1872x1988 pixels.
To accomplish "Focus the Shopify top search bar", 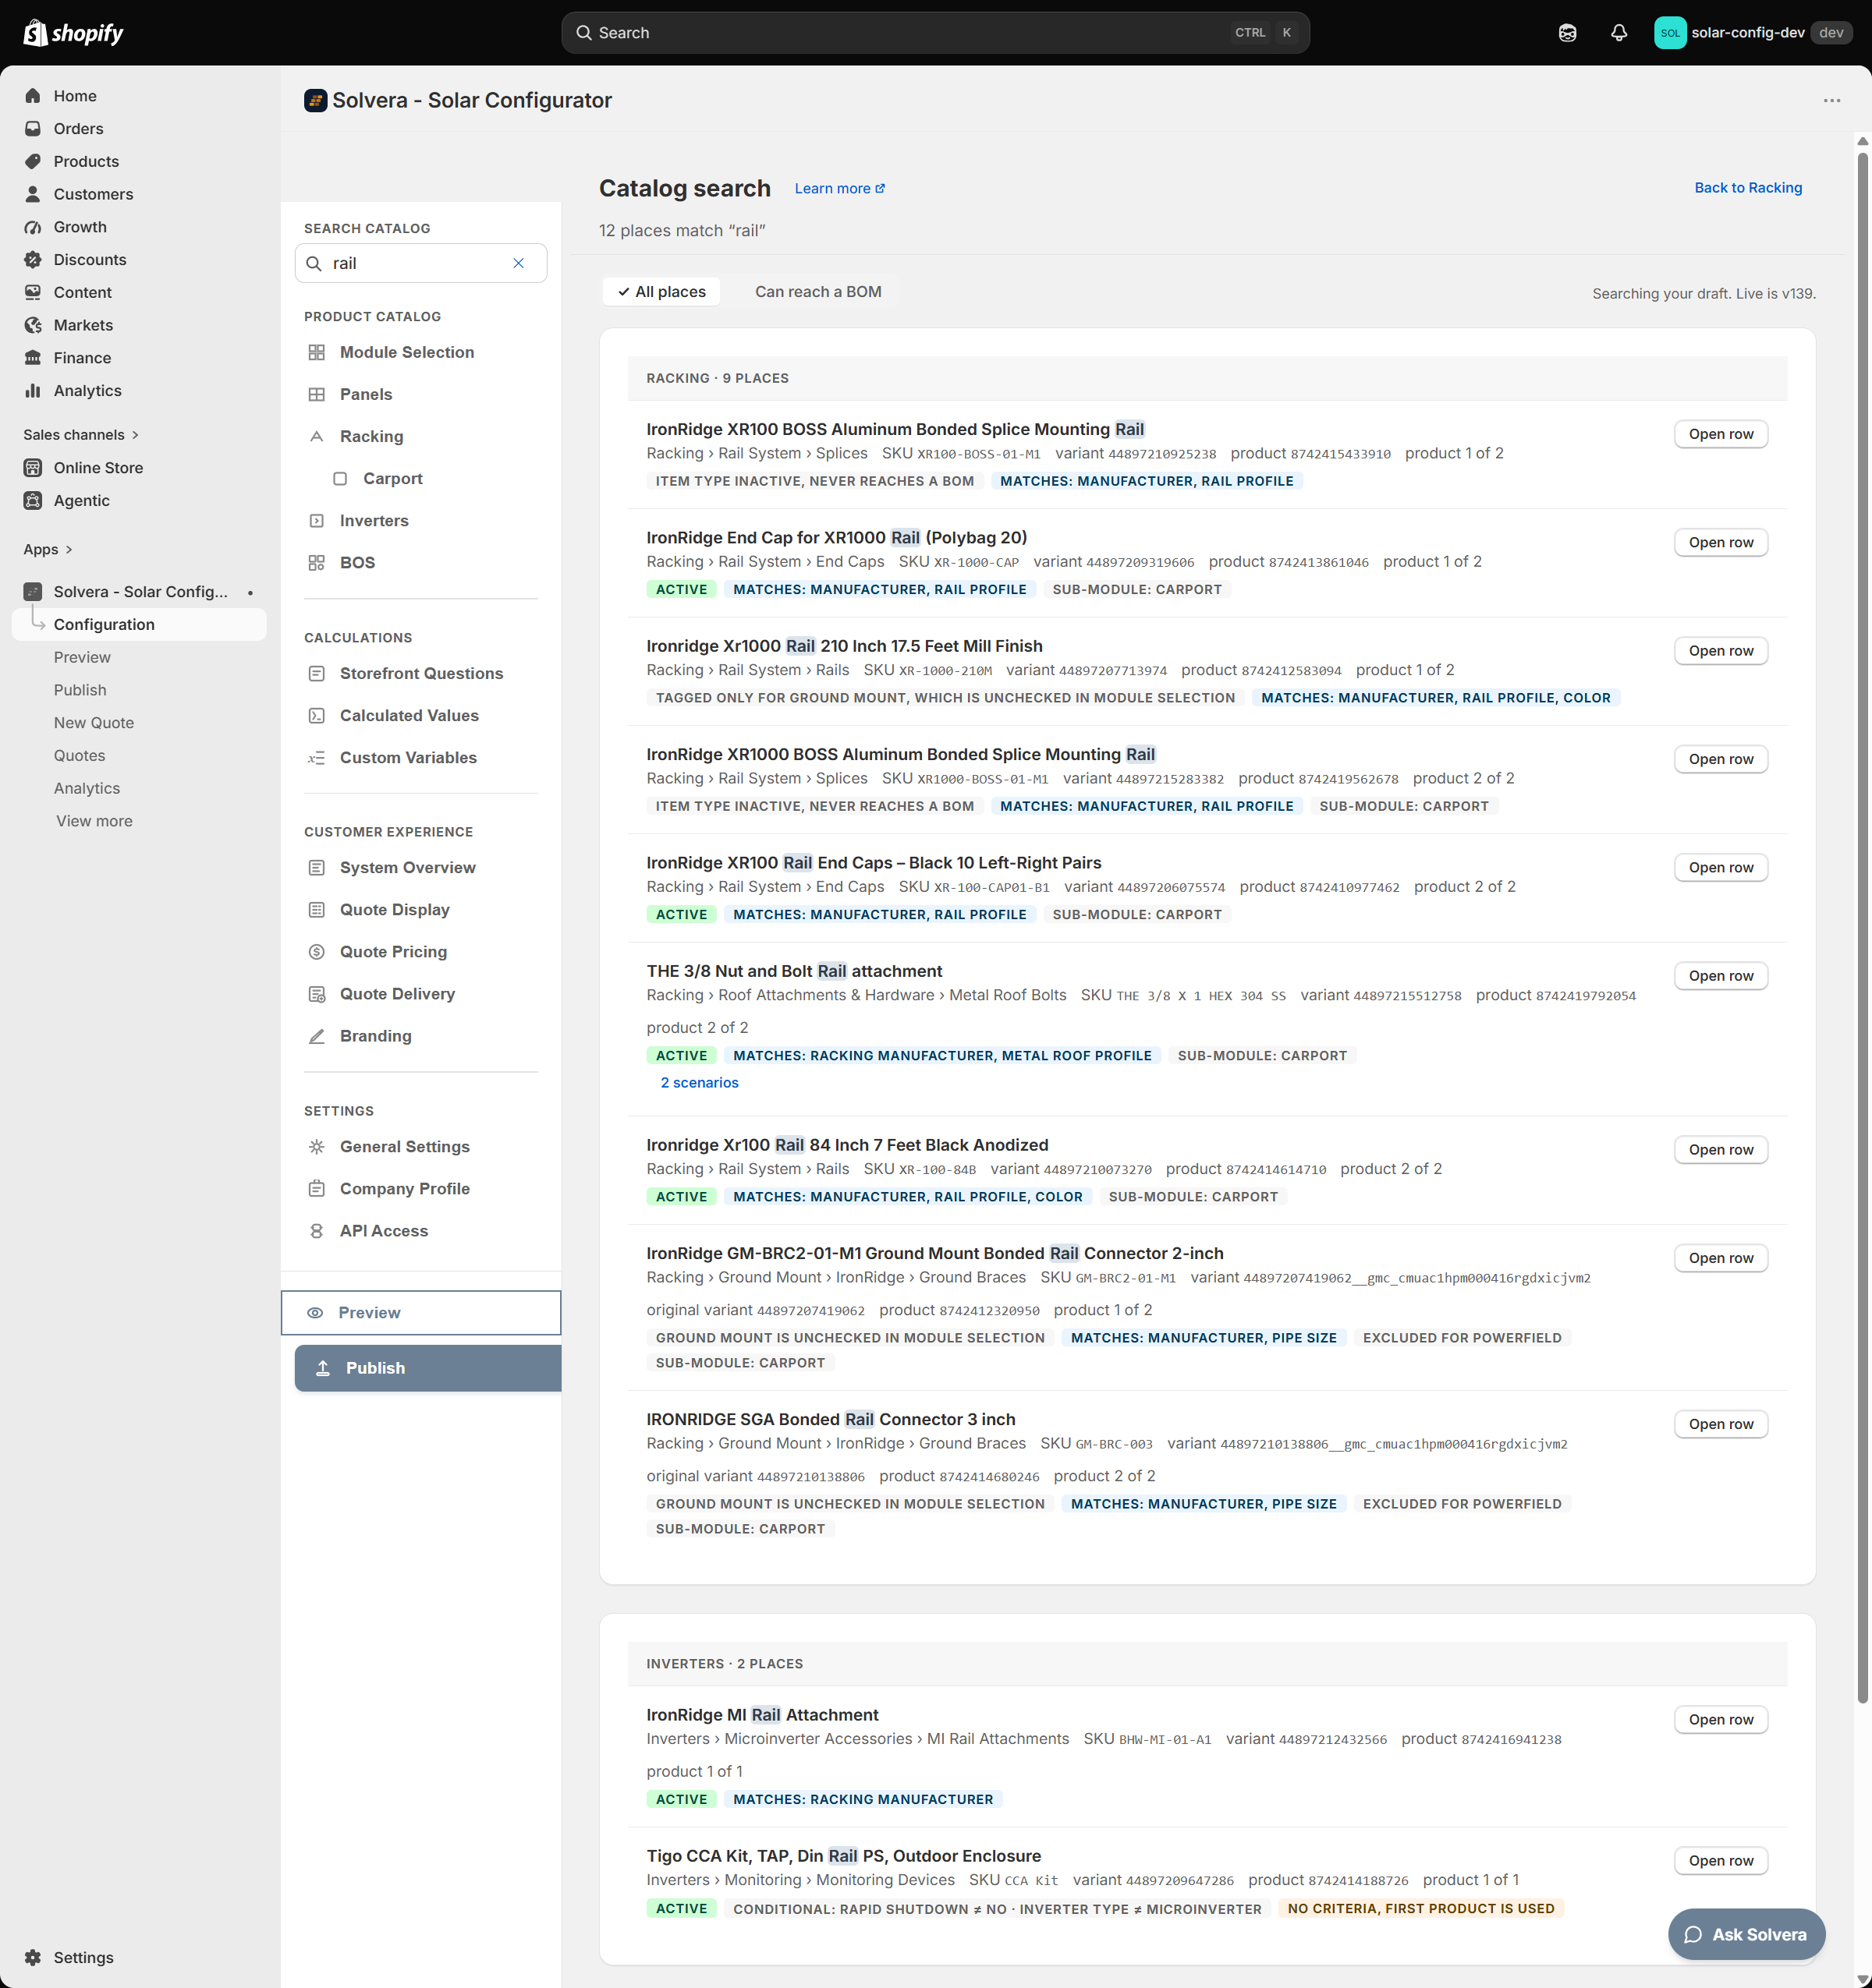I will (x=935, y=33).
